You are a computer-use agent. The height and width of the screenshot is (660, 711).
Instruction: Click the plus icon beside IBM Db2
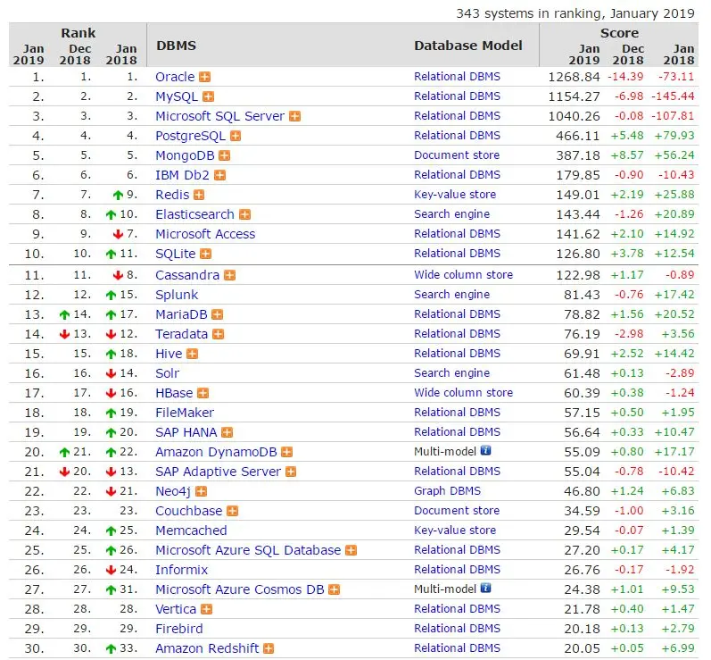point(220,175)
